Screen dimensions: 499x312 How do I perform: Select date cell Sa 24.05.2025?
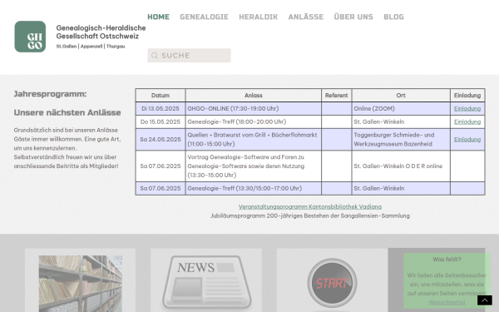(x=161, y=140)
